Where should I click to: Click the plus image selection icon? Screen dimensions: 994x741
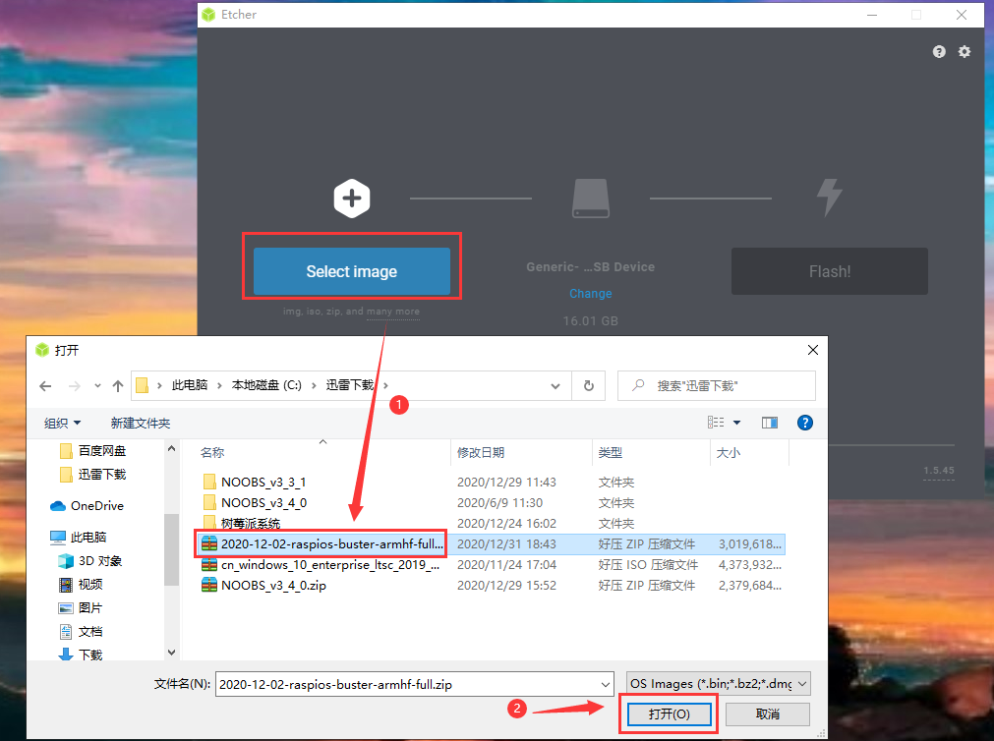351,198
